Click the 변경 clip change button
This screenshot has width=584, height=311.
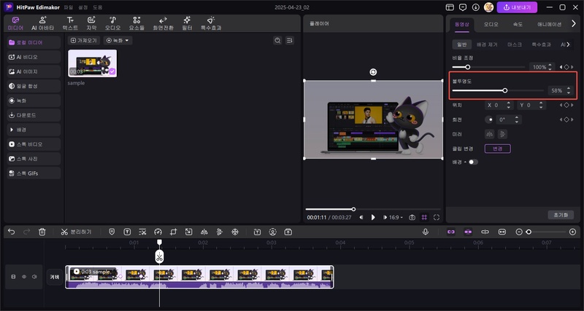[x=498, y=149]
